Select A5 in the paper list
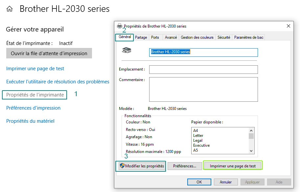Viewport: 300px width, 192px height. pos(196,150)
